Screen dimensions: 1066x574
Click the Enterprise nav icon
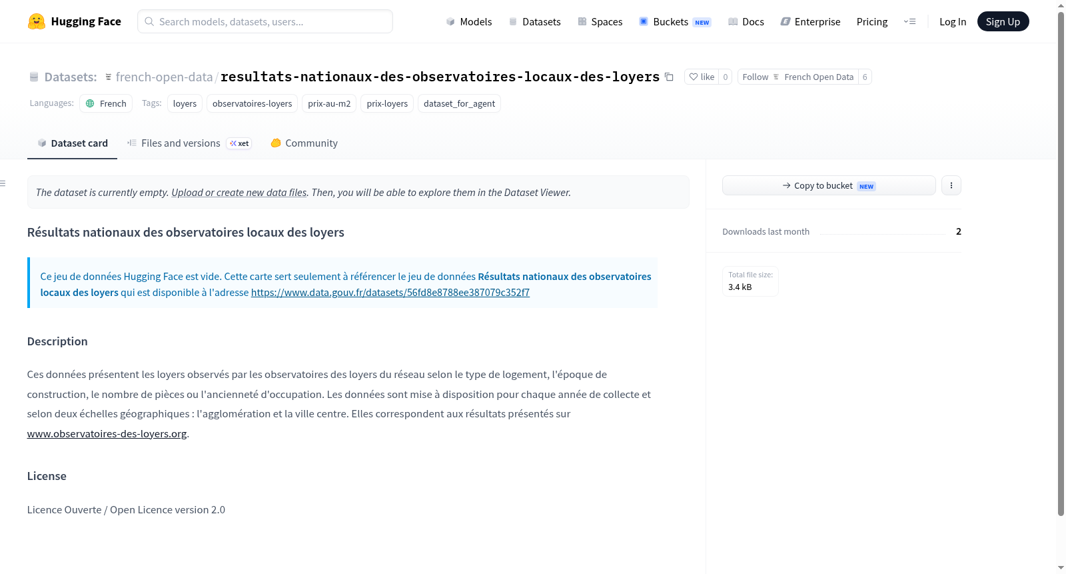pyautogui.click(x=786, y=21)
